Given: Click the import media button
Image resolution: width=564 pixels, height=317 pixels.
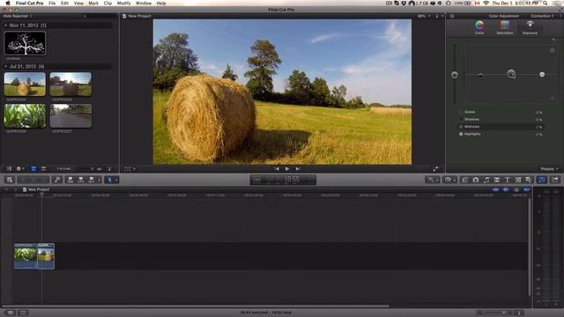Looking at the screenshot, I should [x=10, y=180].
